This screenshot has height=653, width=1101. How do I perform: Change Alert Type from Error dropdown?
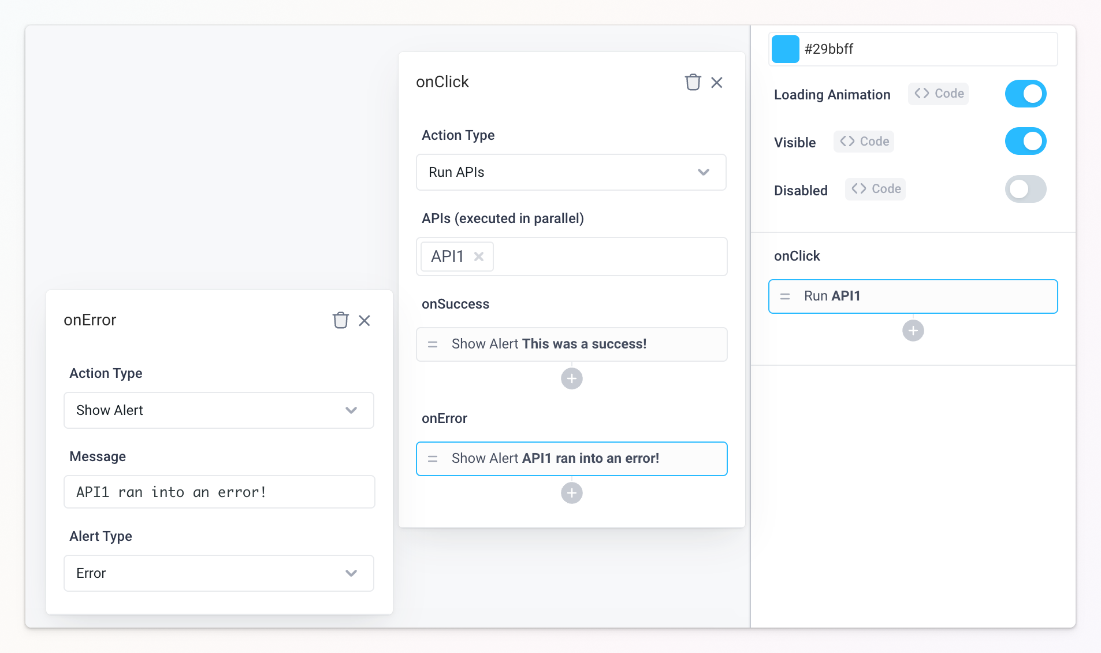click(218, 573)
